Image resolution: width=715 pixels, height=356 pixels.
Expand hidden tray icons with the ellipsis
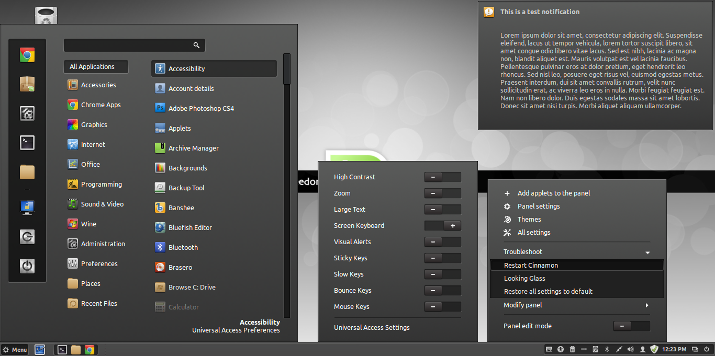[x=584, y=349]
